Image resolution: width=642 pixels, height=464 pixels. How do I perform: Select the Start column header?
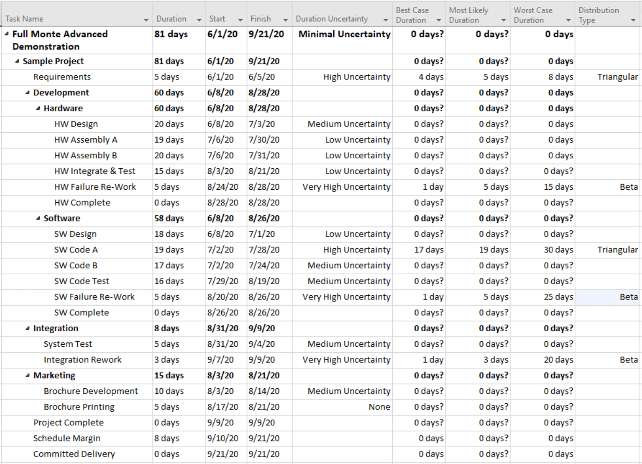(x=226, y=14)
